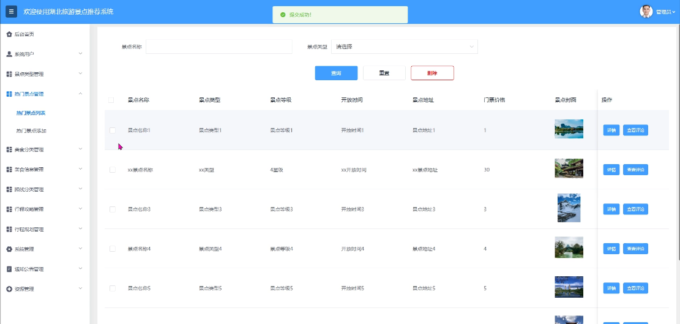The image size is (680, 324).
Task: Open 详情 for row 景点名称5
Action: tap(611, 288)
